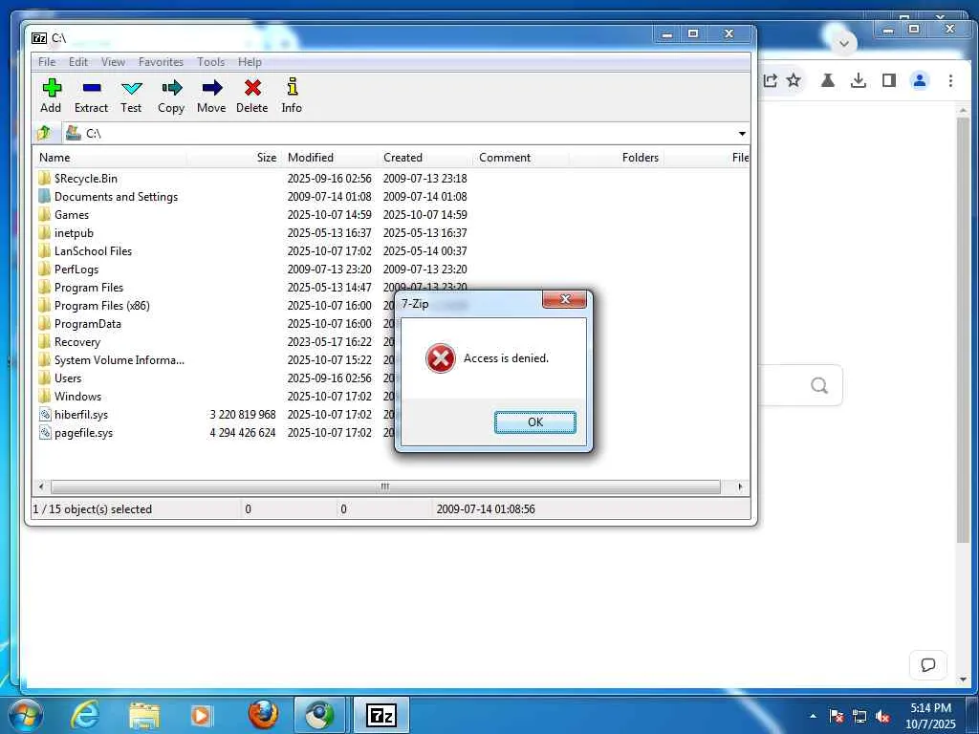Image resolution: width=979 pixels, height=734 pixels.
Task: Launch Internet Explorer from taskbar
Action: pyautogui.click(x=85, y=715)
